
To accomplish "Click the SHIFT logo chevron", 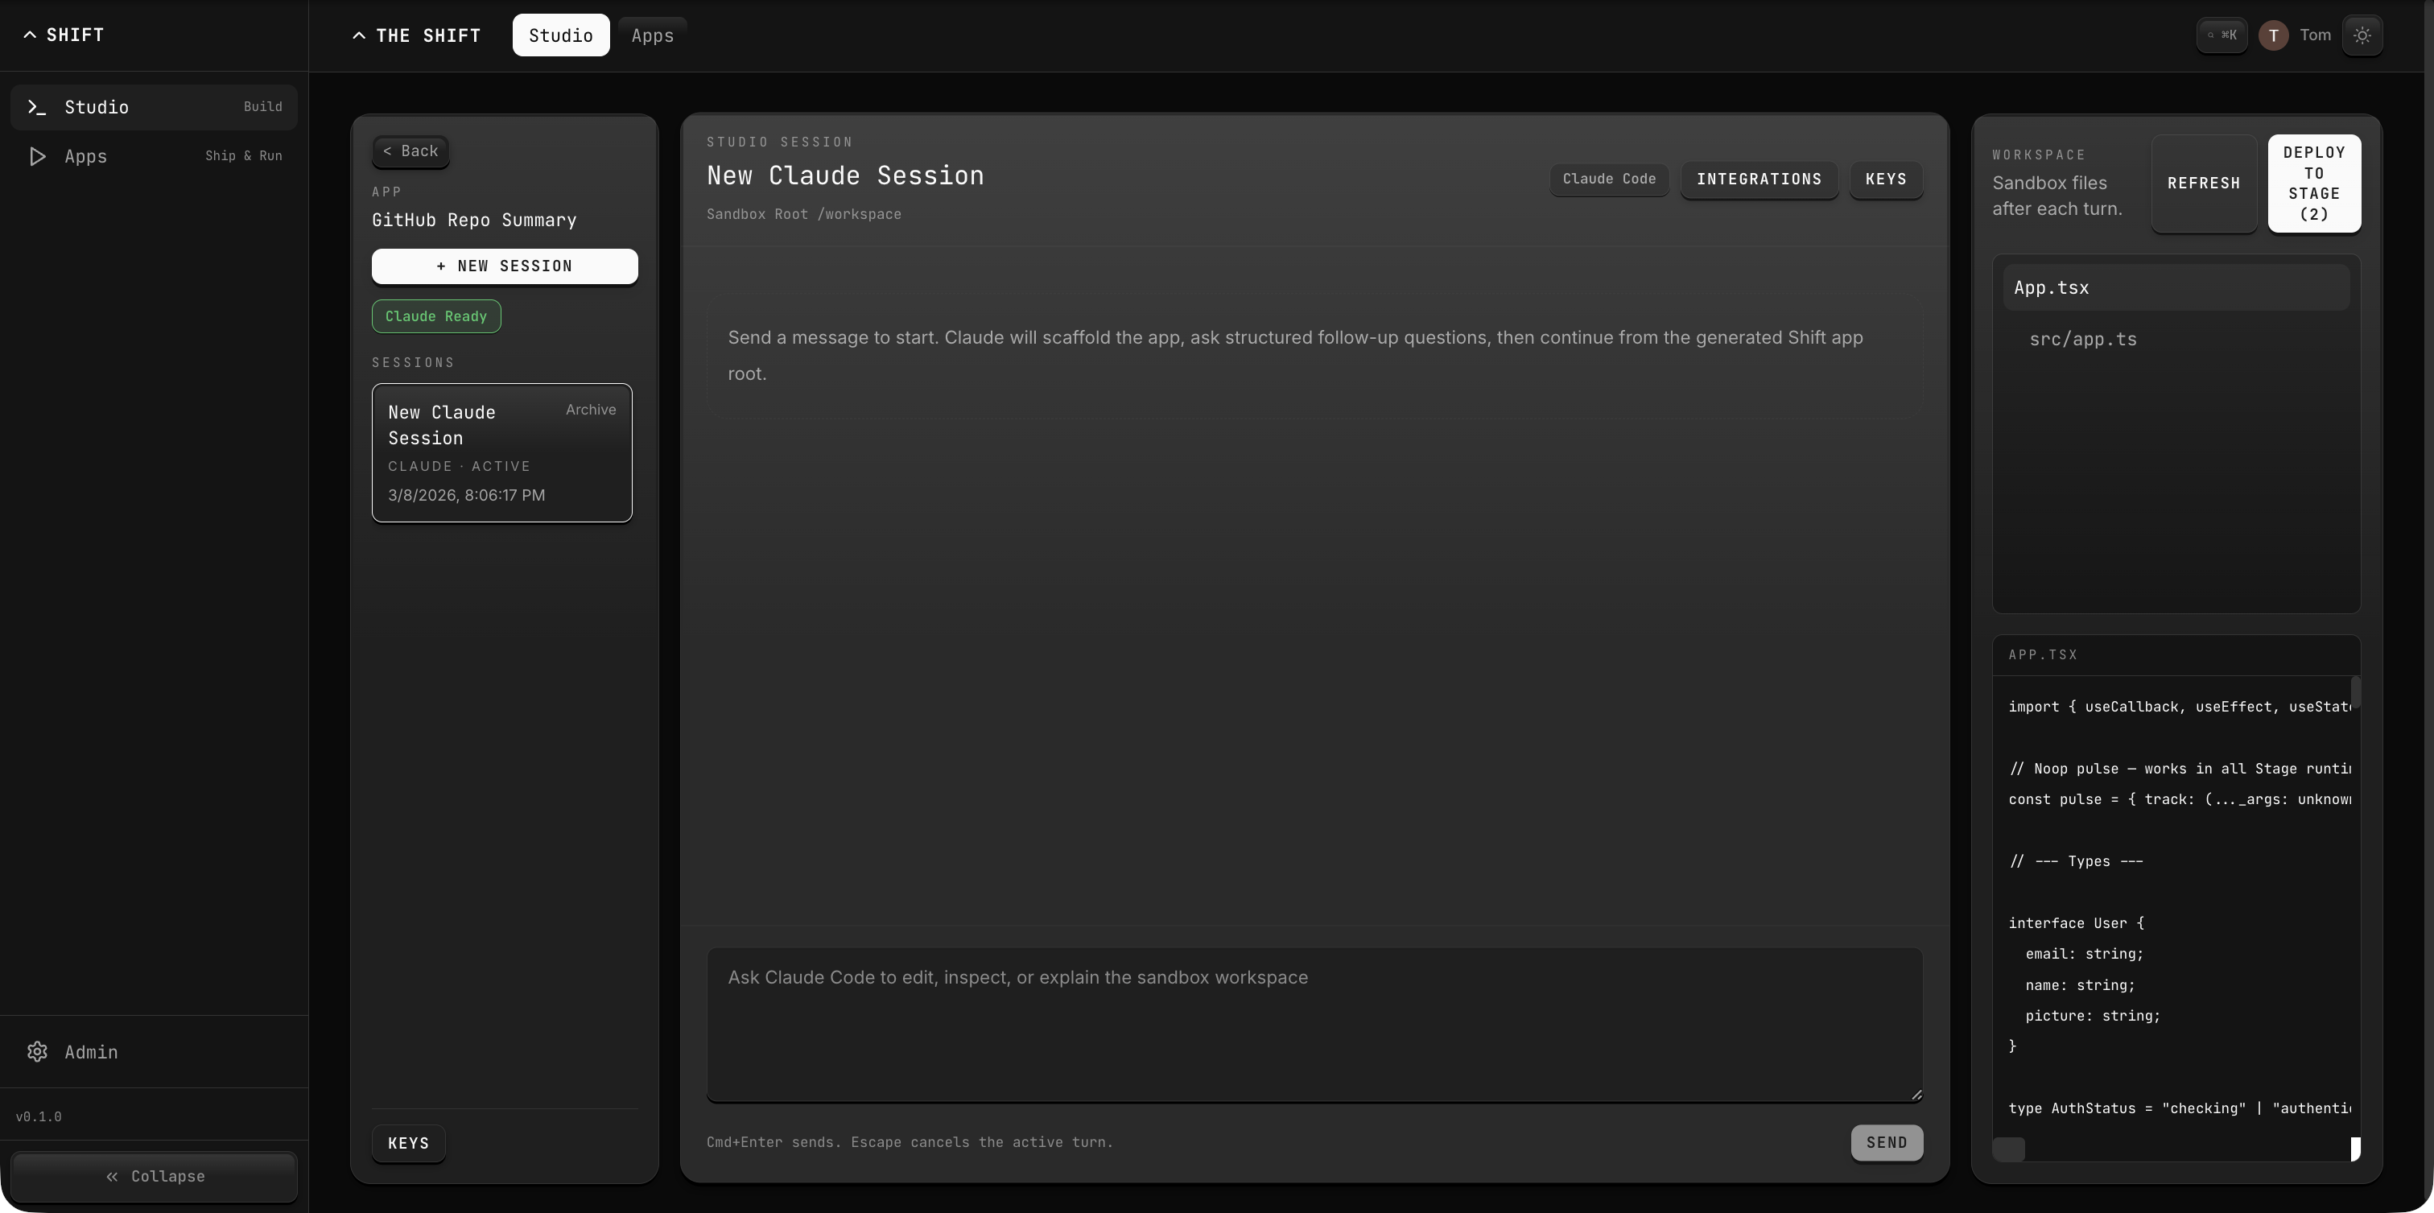I will 27,34.
